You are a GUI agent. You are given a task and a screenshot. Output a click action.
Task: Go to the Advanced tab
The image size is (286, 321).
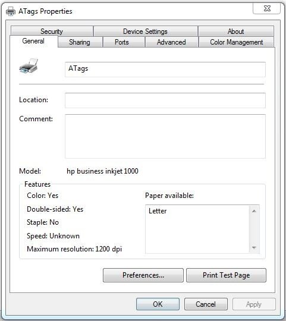pyautogui.click(x=172, y=42)
